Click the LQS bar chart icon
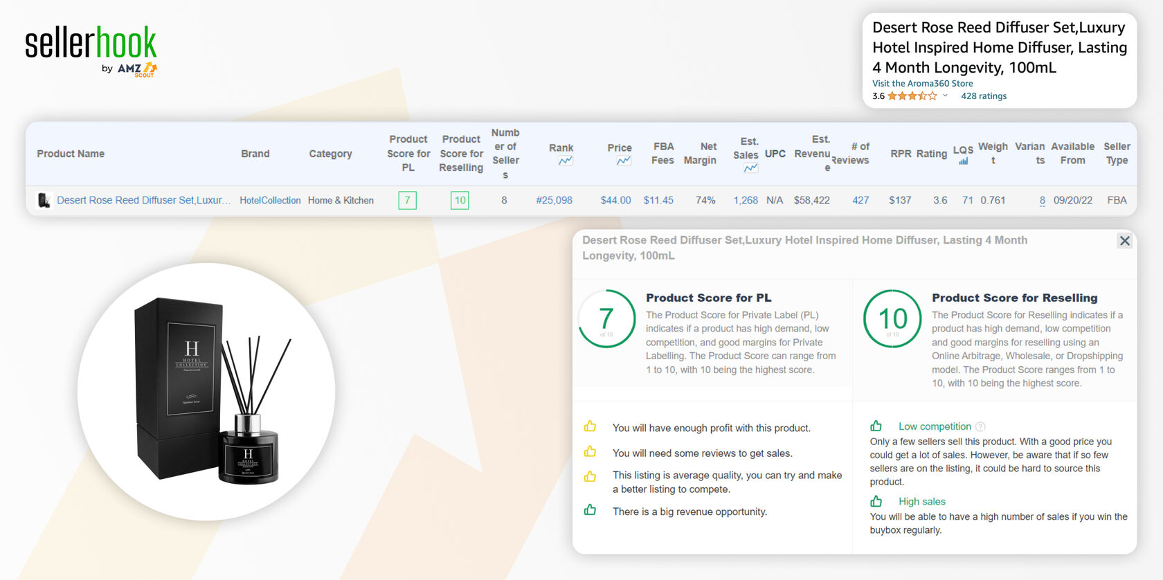The width and height of the screenshot is (1163, 580). (x=963, y=162)
